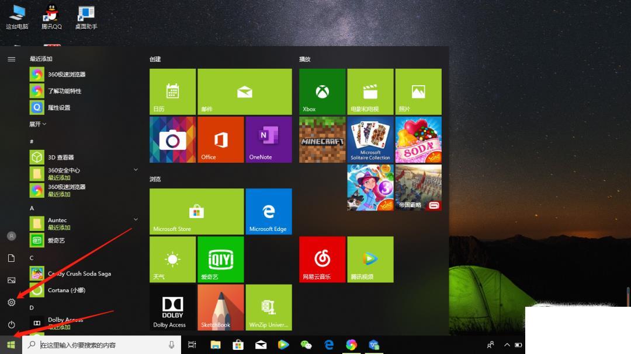
Task: Open the iQIYI (爱奇艺) tile
Action: click(220, 260)
